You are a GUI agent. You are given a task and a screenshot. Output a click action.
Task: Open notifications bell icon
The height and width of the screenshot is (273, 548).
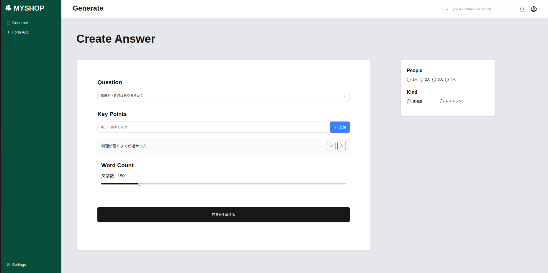click(x=522, y=9)
